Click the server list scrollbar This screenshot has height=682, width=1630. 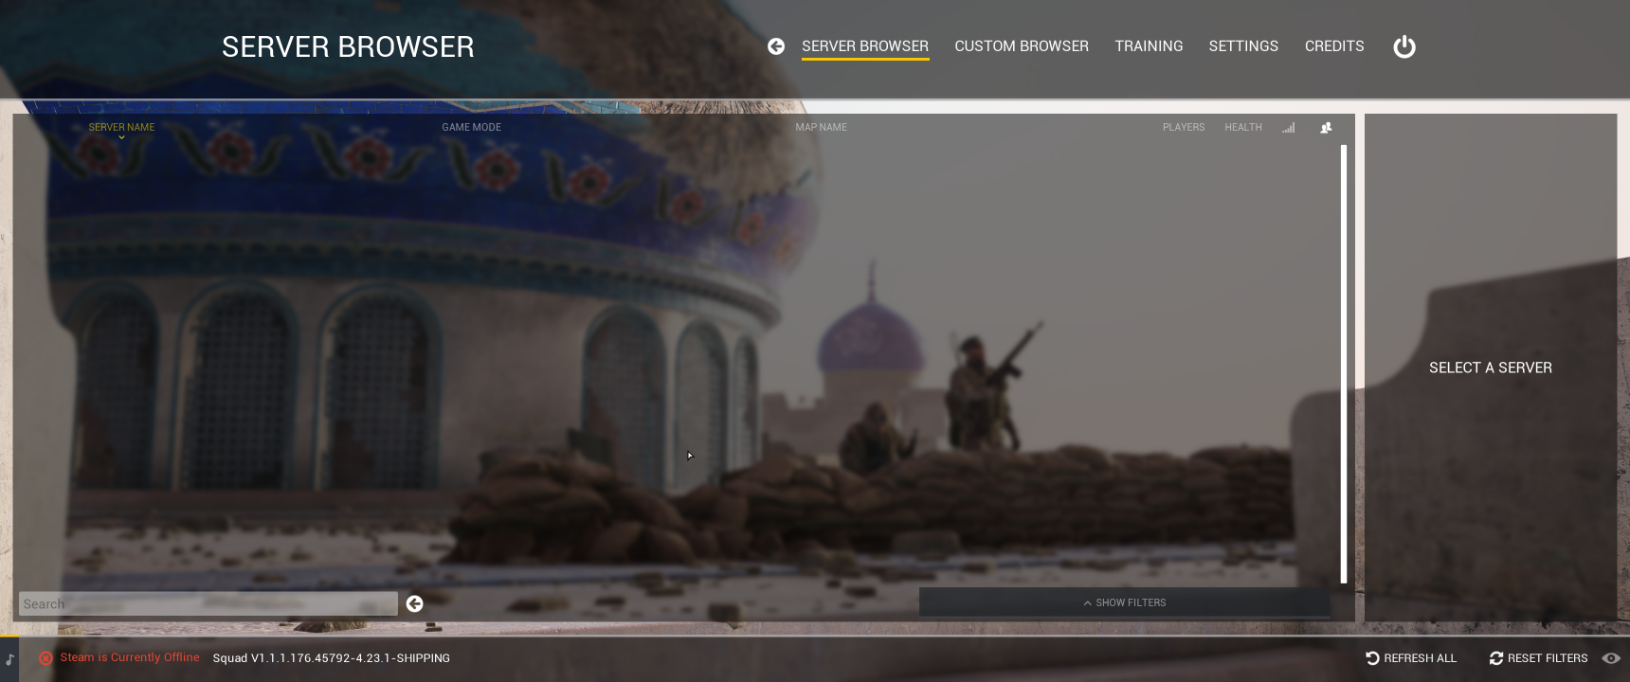pyautogui.click(x=1344, y=364)
